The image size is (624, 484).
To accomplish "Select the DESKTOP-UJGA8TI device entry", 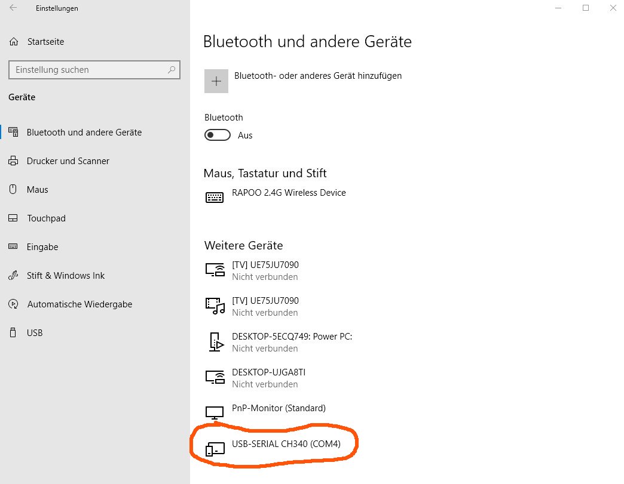I will pyautogui.click(x=268, y=377).
